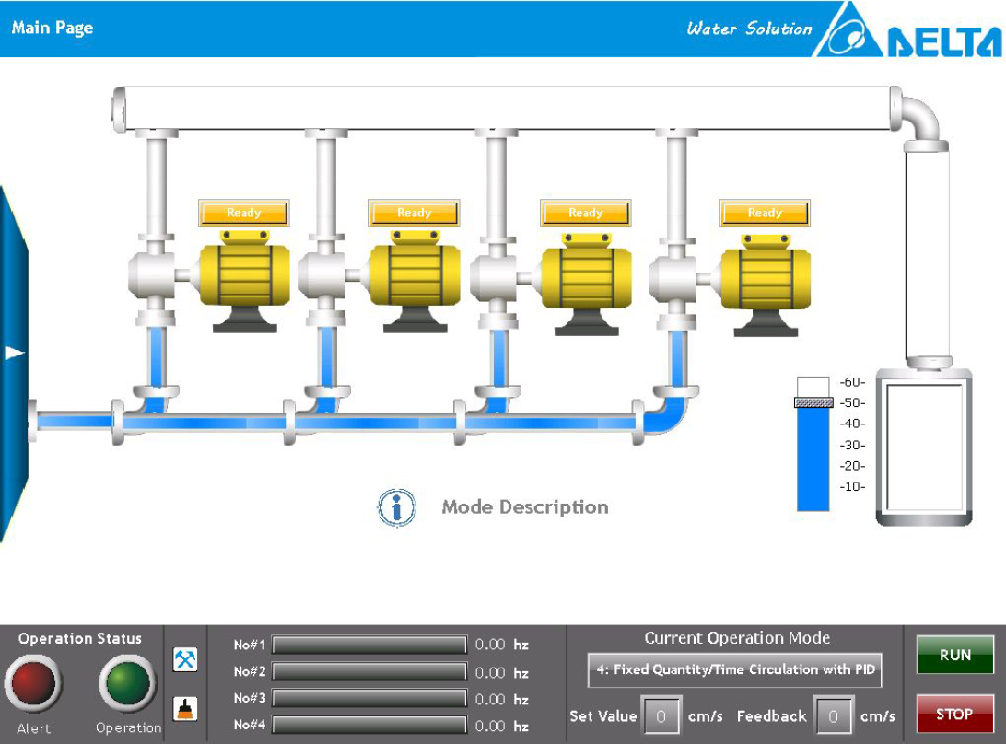Select the second yellow pump motor
The width and height of the screenshot is (1006, 744).
415,274
